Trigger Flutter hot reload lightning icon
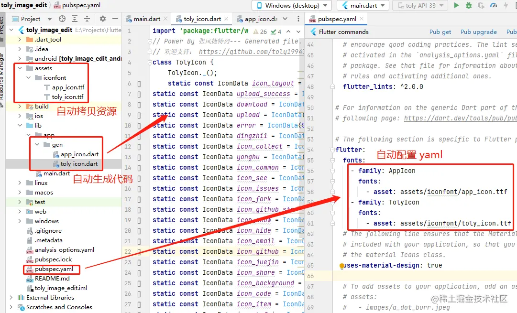 pyautogui.click(x=506, y=5)
